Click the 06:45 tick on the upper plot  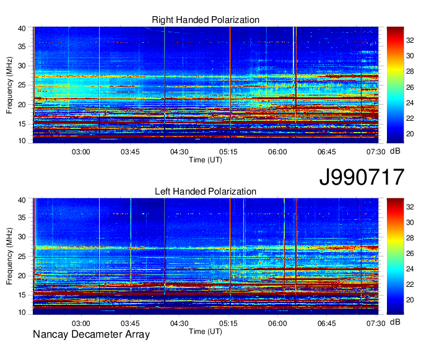[x=326, y=152]
